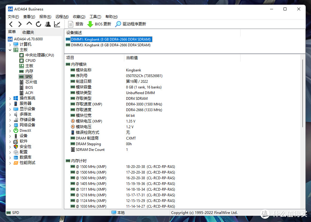Click the Refresh icon in toolbar

(x=39, y=24)
